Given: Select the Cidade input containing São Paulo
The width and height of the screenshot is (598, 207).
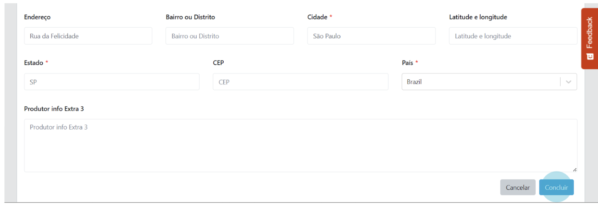Looking at the screenshot, I should [x=371, y=36].
